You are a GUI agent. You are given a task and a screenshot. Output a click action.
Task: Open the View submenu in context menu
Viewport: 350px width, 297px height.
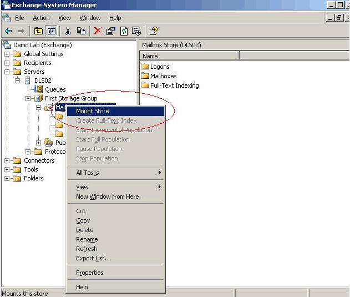[115, 187]
